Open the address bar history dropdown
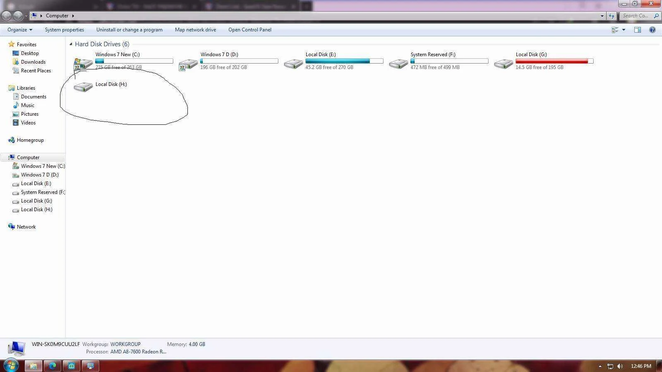Viewport: 662px width, 372px height. (602, 16)
